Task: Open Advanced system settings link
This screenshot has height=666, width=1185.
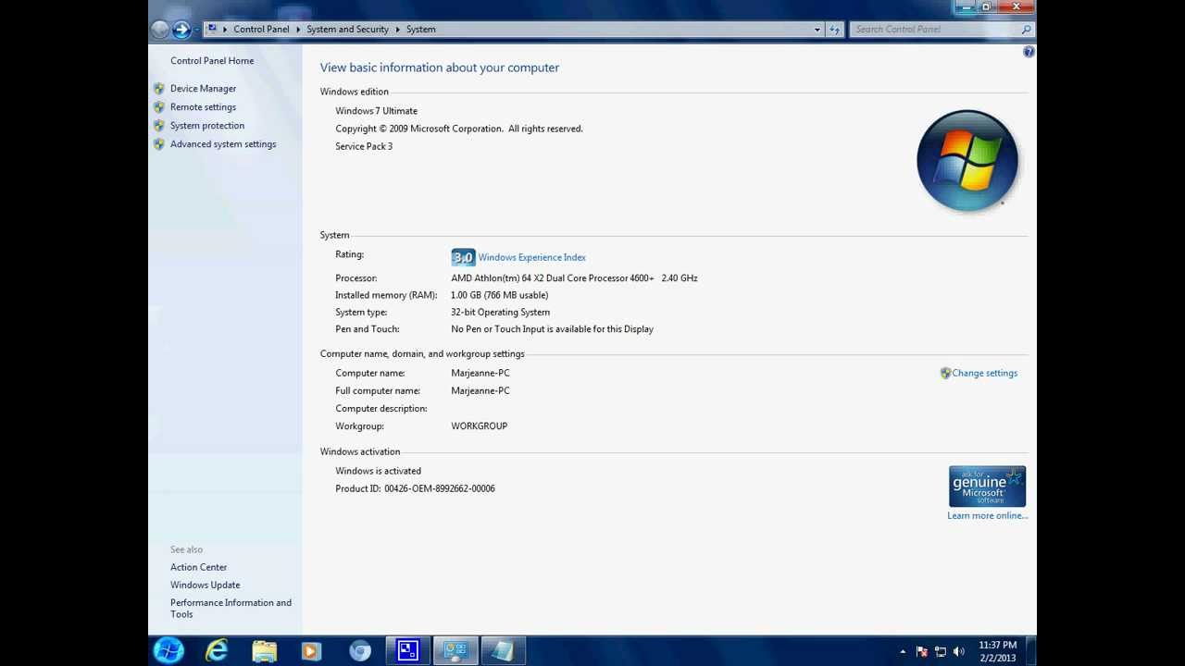Action: pyautogui.click(x=223, y=144)
